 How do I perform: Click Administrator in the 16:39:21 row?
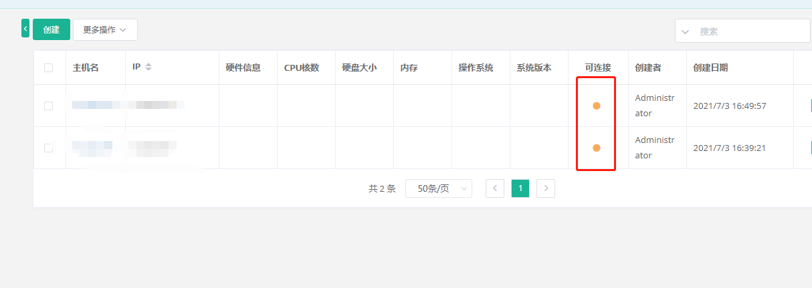tap(655, 148)
